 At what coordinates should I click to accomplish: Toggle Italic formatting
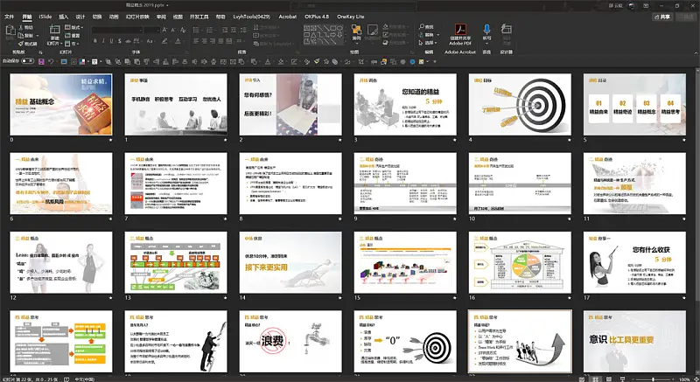point(103,41)
